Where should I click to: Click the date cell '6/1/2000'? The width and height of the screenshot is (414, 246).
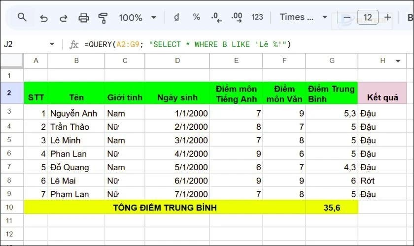[177, 181]
